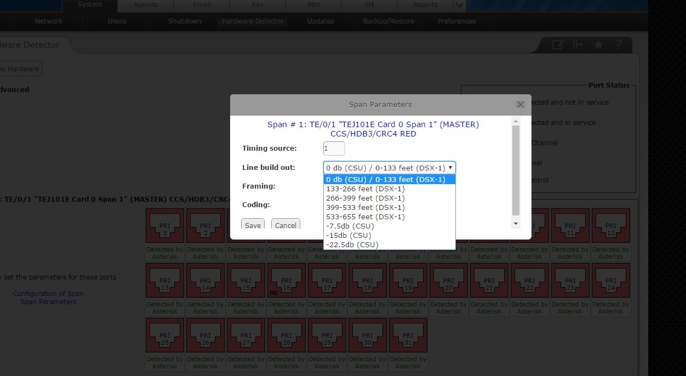
Task: Open the Configuration of Span link
Action: (x=48, y=293)
